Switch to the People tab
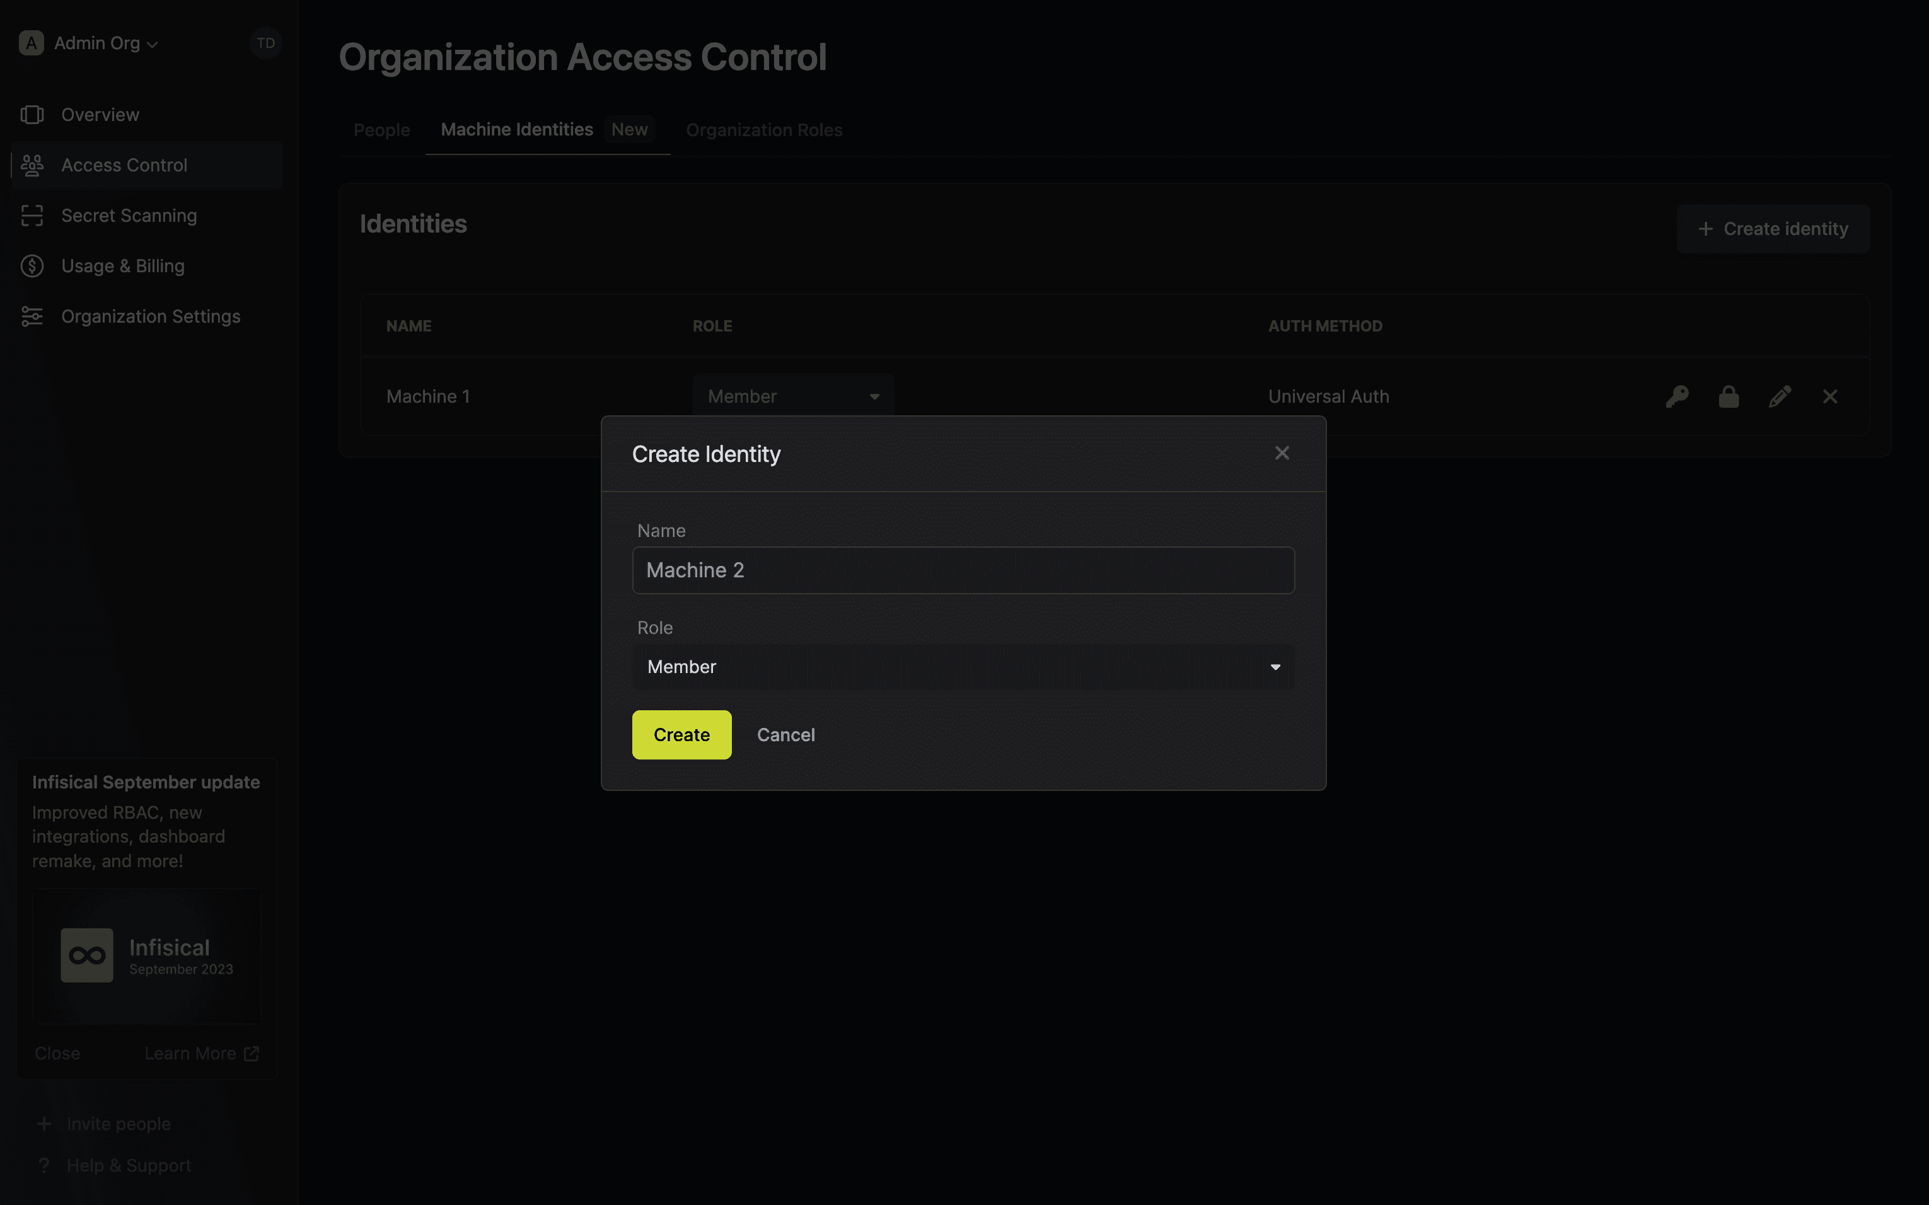Screen dimensions: 1929x1205 coord(382,129)
